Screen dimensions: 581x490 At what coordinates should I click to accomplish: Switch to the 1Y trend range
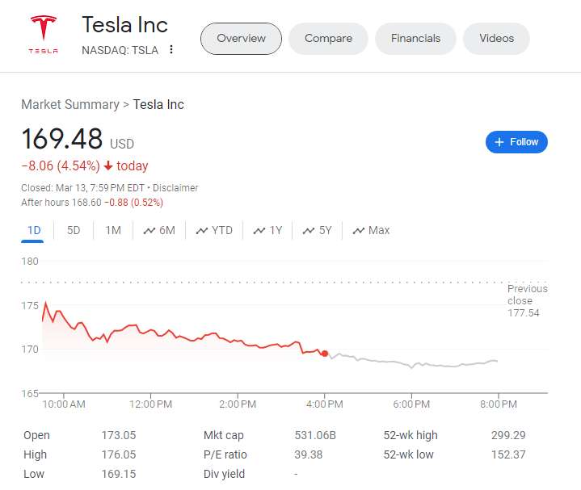[x=267, y=230]
